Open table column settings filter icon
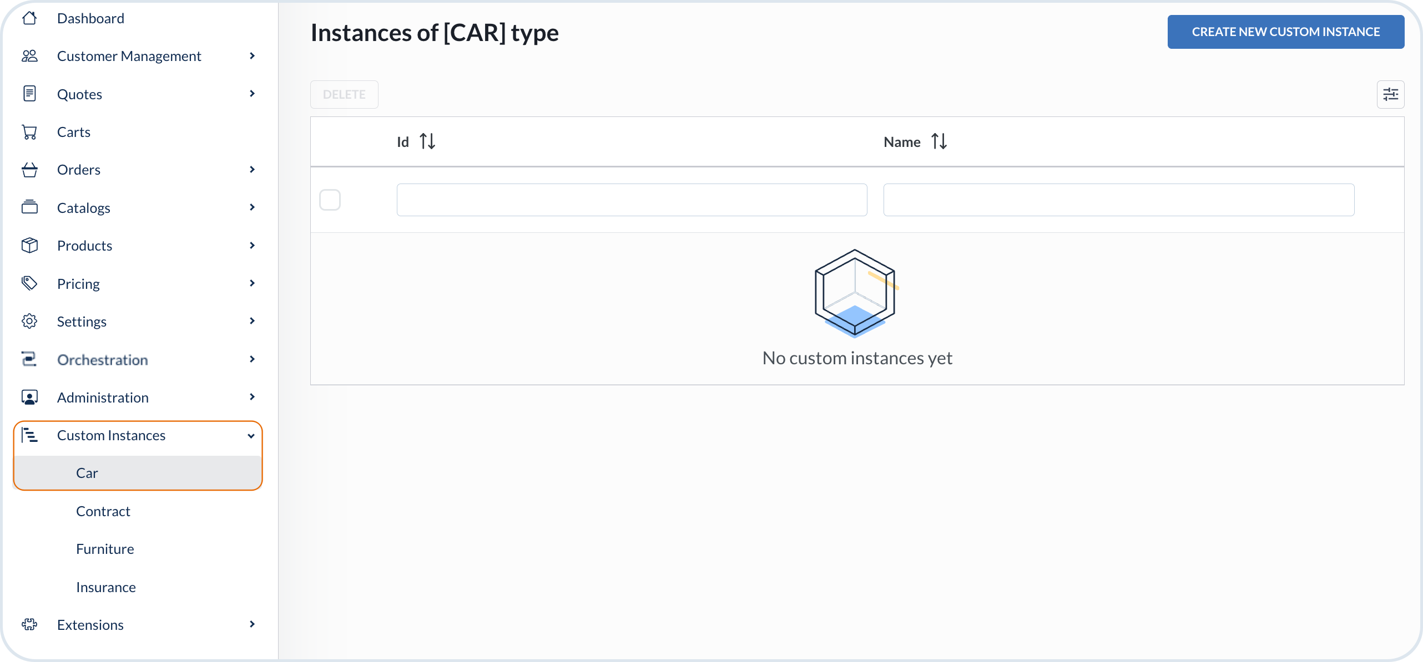Image resolution: width=1423 pixels, height=662 pixels. 1390,94
